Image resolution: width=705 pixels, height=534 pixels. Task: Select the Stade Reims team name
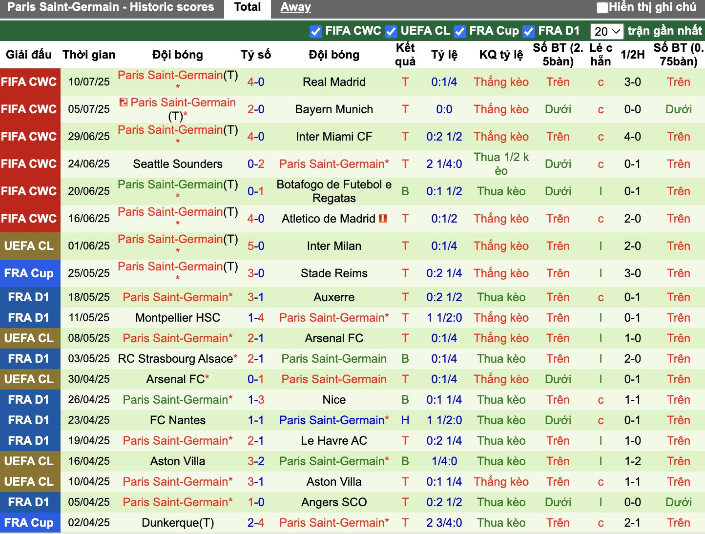[x=334, y=273]
